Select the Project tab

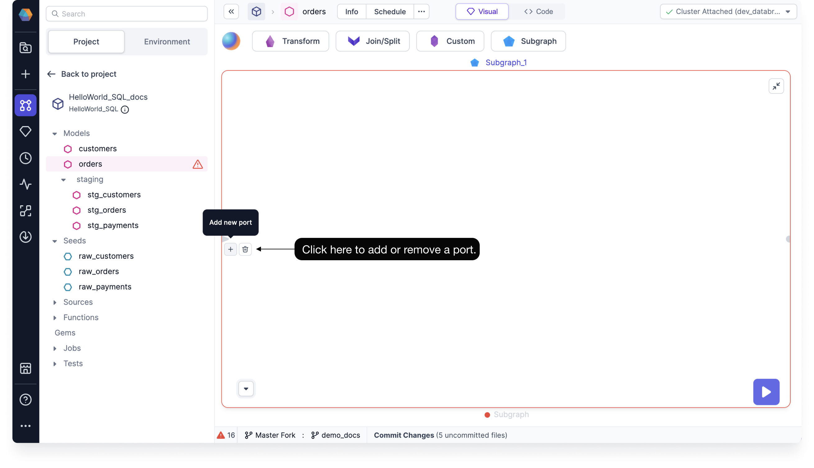point(86,42)
